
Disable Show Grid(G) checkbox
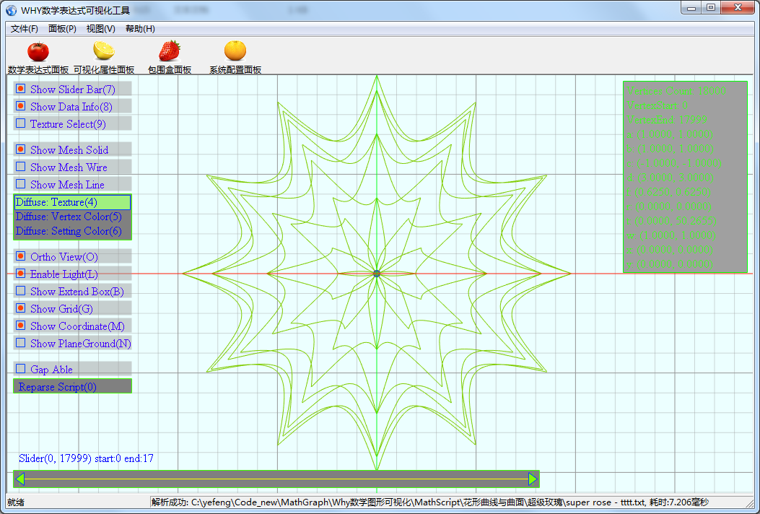coord(21,308)
